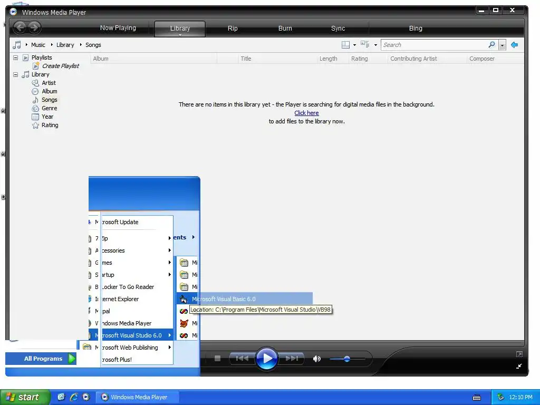Switch to the Burn tab
540x405 pixels.
285,28
